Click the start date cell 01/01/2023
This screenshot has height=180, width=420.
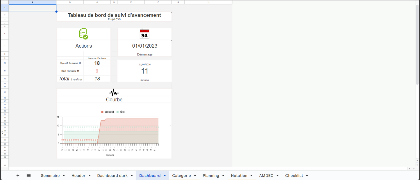click(x=144, y=46)
